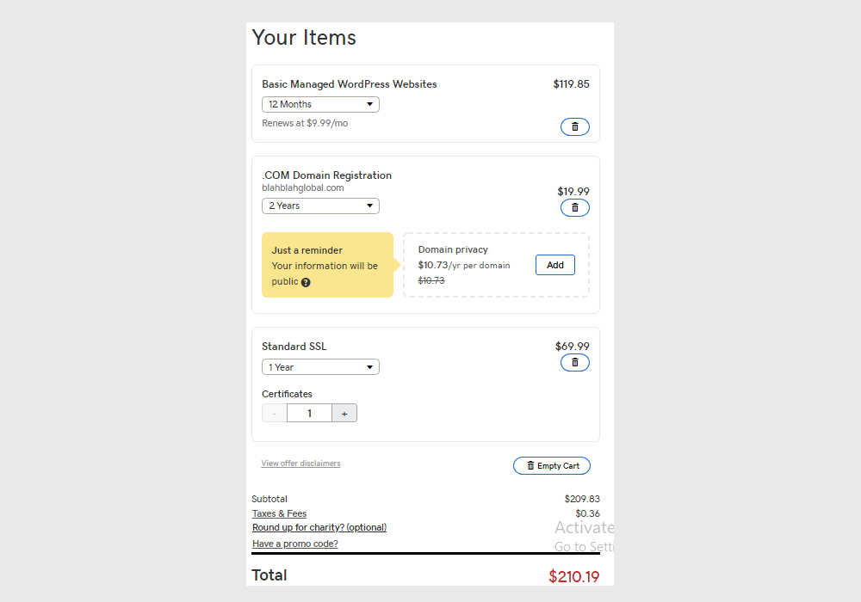861x602 pixels.
Task: Click the struck-through $10.73 price
Action: pyautogui.click(x=431, y=280)
